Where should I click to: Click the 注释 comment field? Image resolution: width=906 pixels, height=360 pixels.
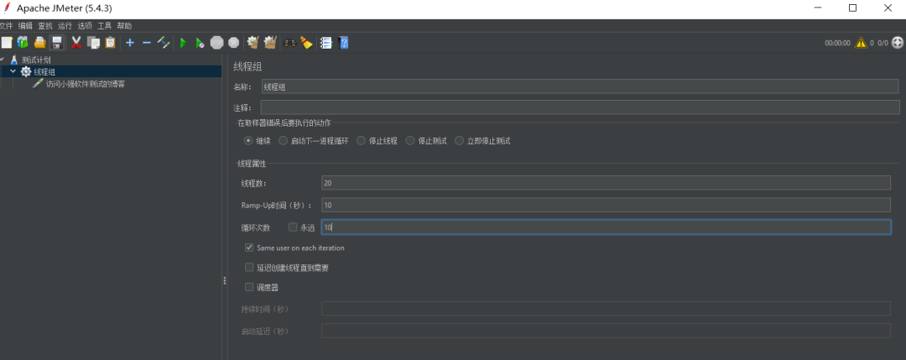pyautogui.click(x=581, y=107)
